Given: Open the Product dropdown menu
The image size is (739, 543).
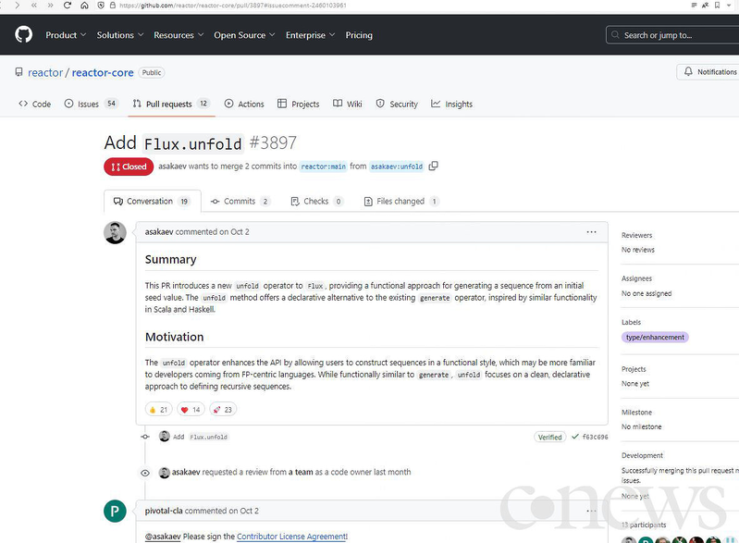Looking at the screenshot, I should tap(66, 35).
